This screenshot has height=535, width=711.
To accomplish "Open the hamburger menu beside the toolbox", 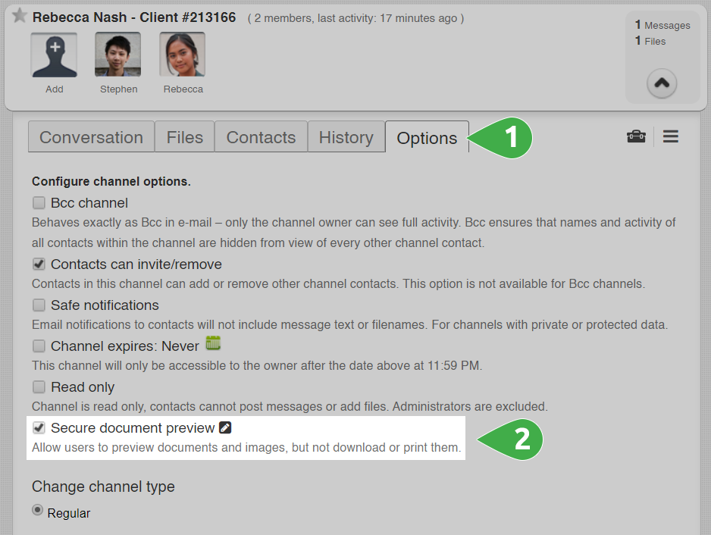I will 670,136.
